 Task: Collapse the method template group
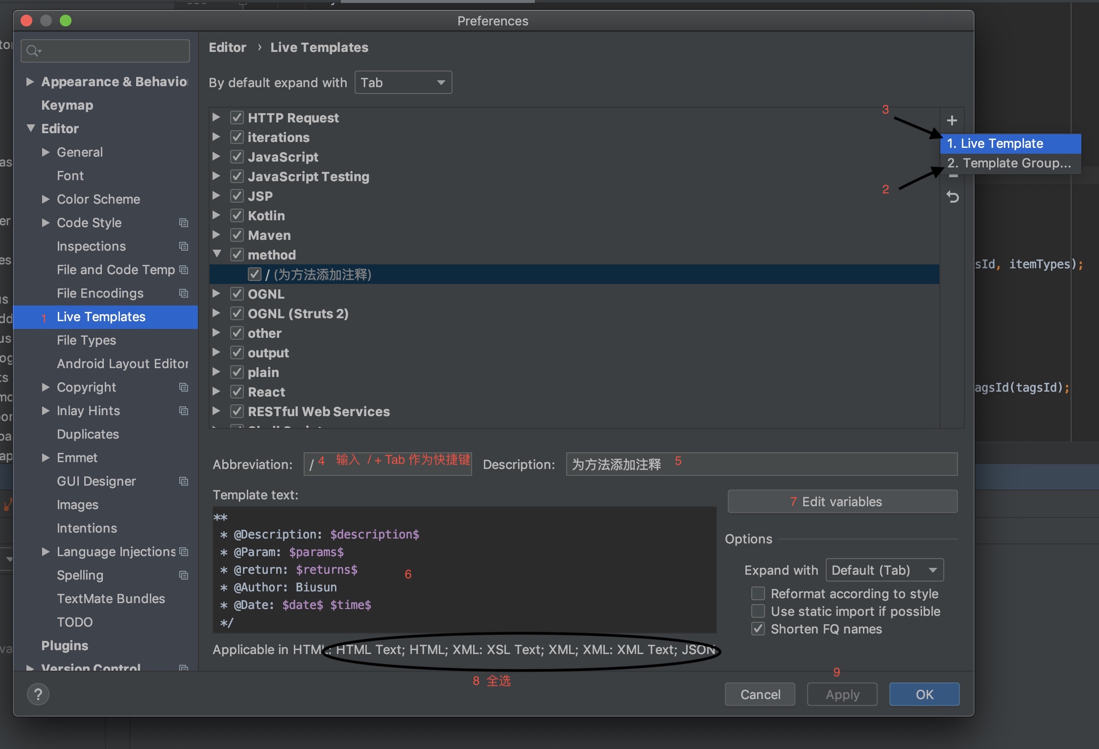[x=217, y=254]
